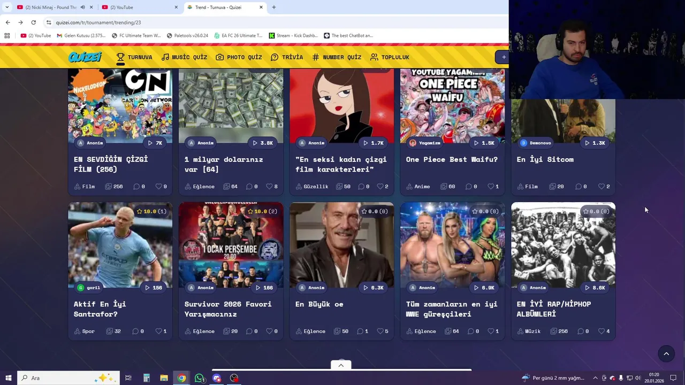
Task: Expand the tab search dropdown
Action: coord(7,7)
